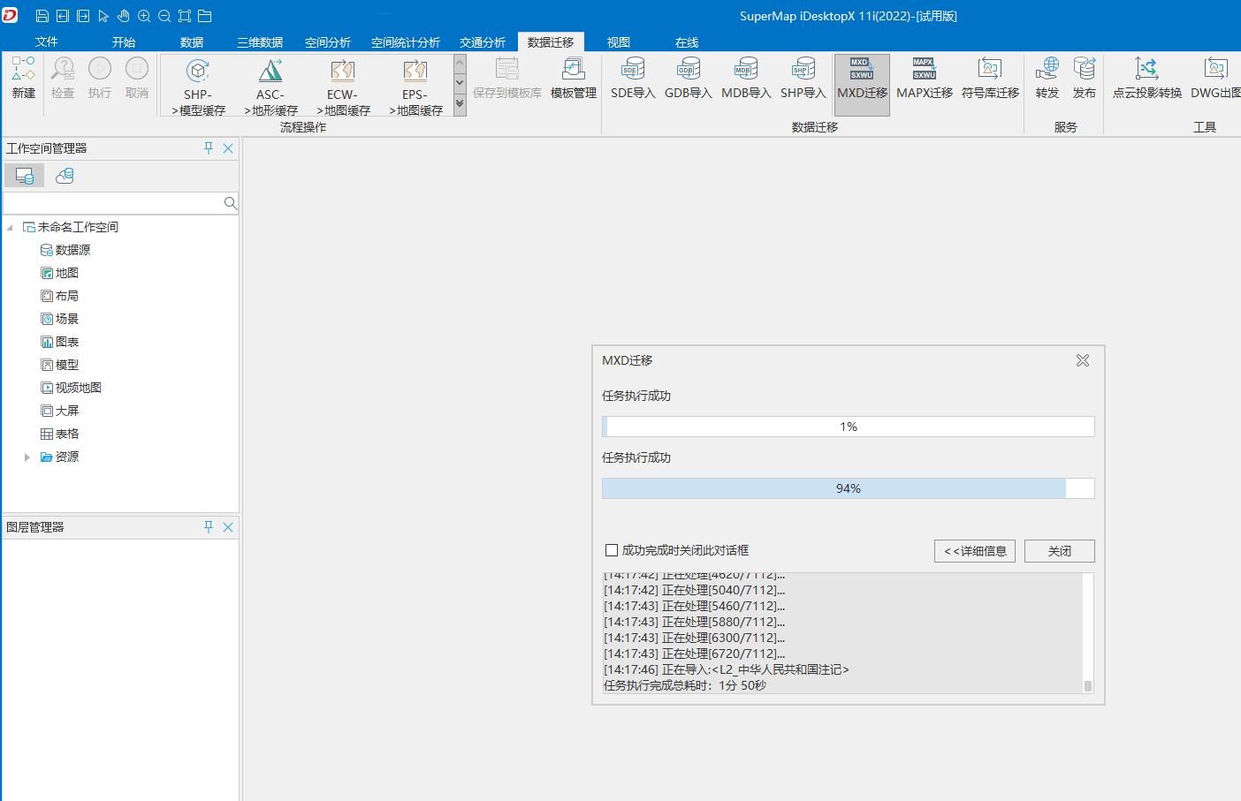Close the 图层管理器 panel
This screenshot has height=801, width=1241.
228,527
